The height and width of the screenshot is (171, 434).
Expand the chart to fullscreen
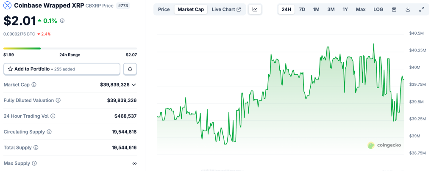point(421,9)
